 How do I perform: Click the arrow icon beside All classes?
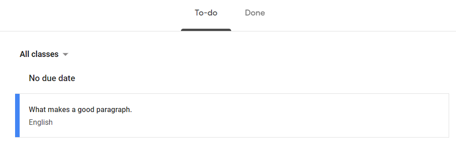coord(65,55)
